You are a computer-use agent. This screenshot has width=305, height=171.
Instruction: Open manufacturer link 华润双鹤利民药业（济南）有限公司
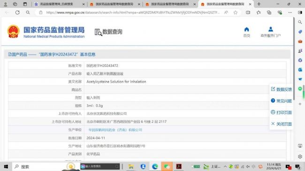tap(115, 130)
